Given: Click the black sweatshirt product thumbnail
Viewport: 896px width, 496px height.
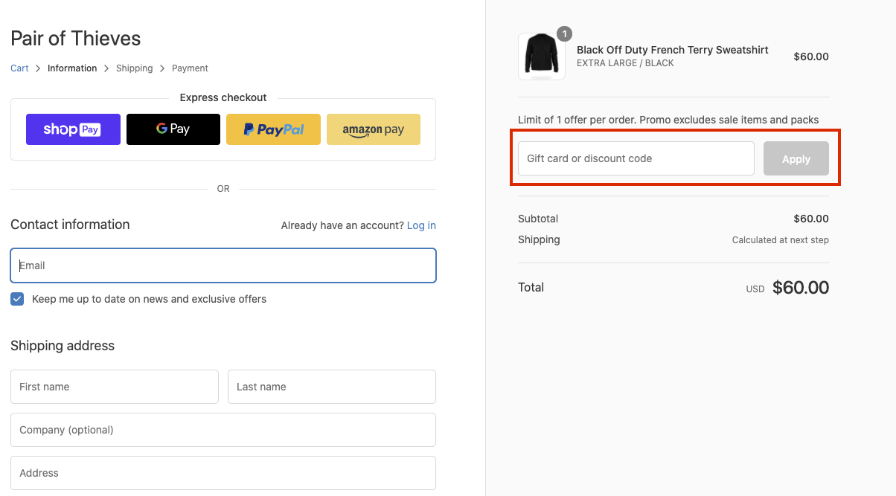Looking at the screenshot, I should [541, 56].
